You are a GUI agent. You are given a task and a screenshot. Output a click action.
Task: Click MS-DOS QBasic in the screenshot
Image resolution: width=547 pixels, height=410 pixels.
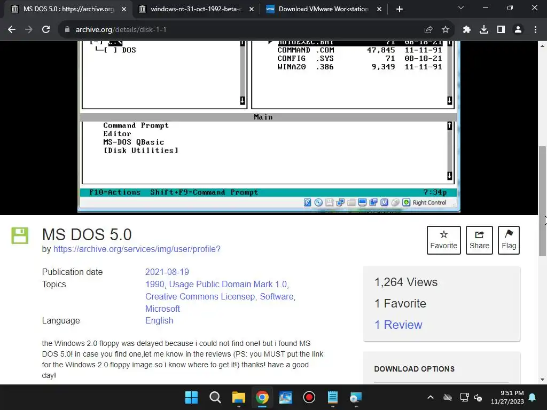(x=134, y=142)
